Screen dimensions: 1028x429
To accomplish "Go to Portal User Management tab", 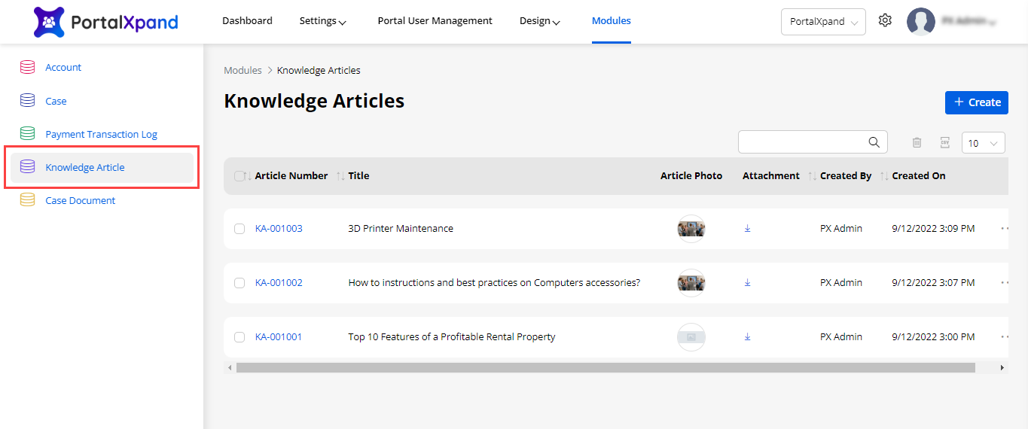I will tap(435, 21).
